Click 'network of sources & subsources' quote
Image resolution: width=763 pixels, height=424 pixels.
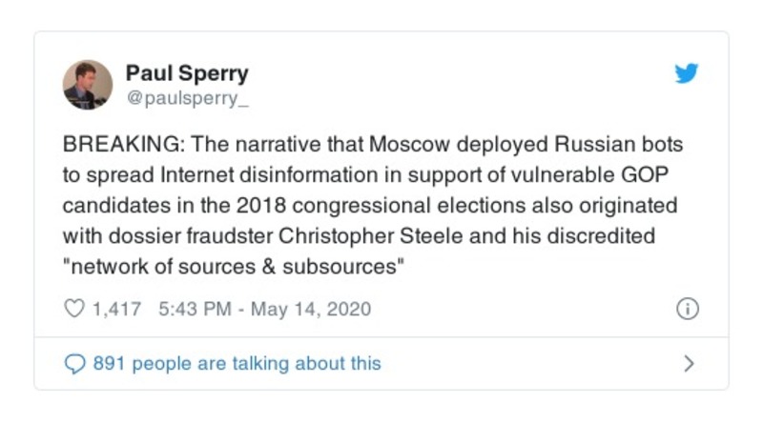pyautogui.click(x=236, y=267)
